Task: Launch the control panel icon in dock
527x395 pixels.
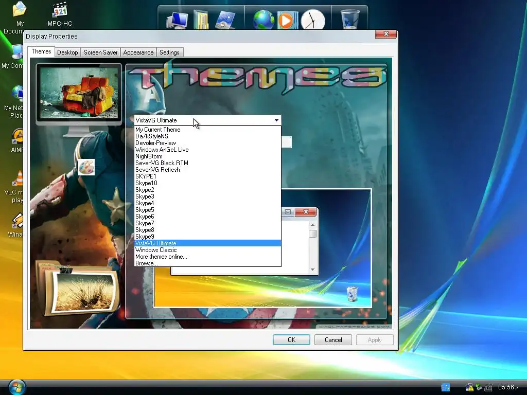Action: coord(225,20)
